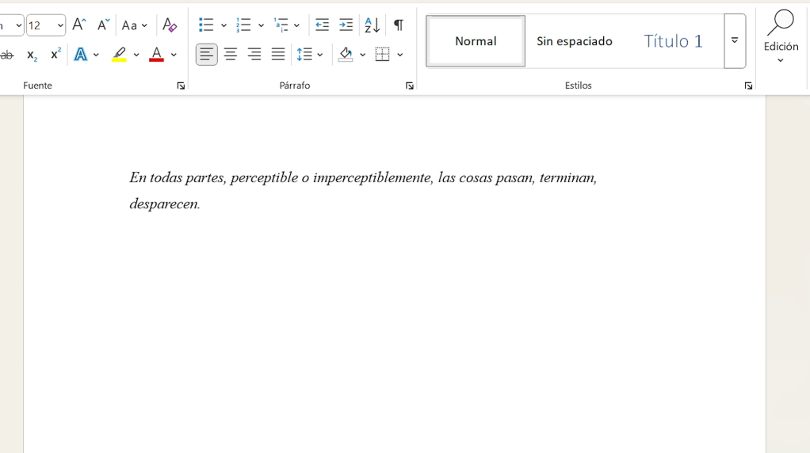Increase paragraph indent

click(x=346, y=25)
